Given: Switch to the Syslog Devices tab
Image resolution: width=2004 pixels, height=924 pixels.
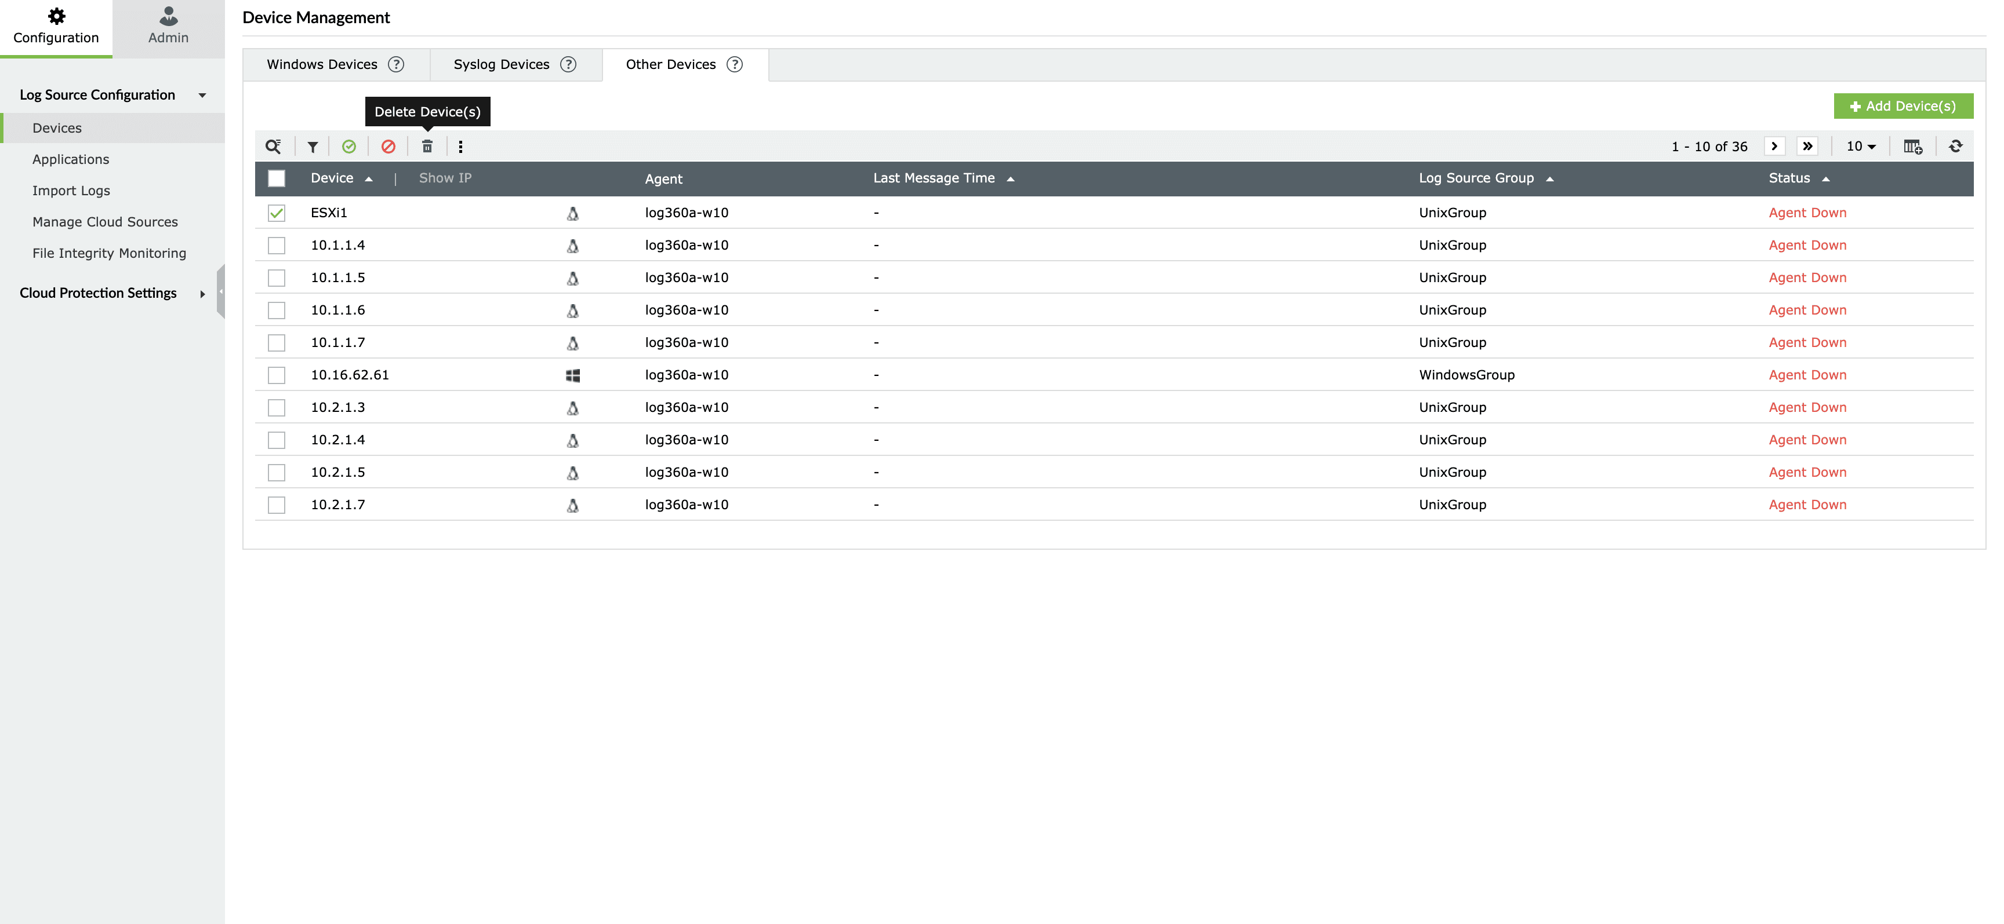Looking at the screenshot, I should [x=502, y=64].
